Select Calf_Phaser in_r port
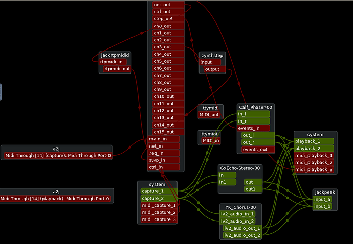Viewport: 353px width, 244px height. click(253, 121)
